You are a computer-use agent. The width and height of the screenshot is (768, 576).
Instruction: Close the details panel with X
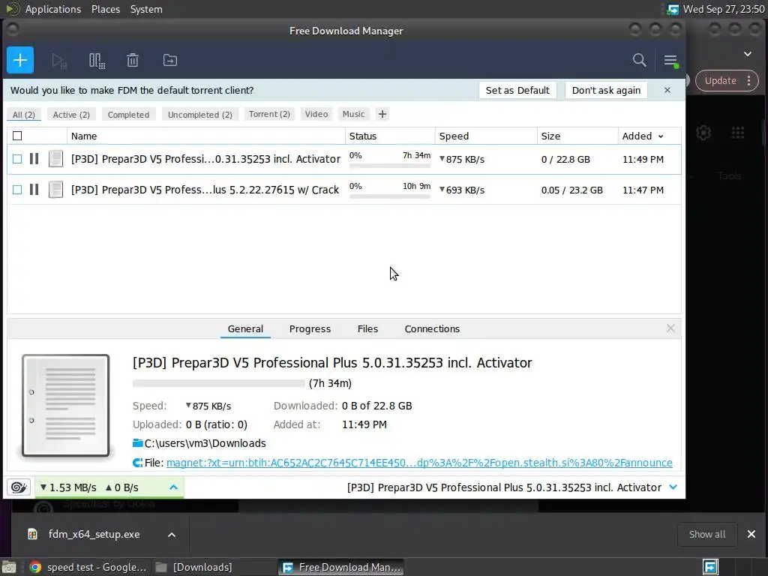(670, 328)
